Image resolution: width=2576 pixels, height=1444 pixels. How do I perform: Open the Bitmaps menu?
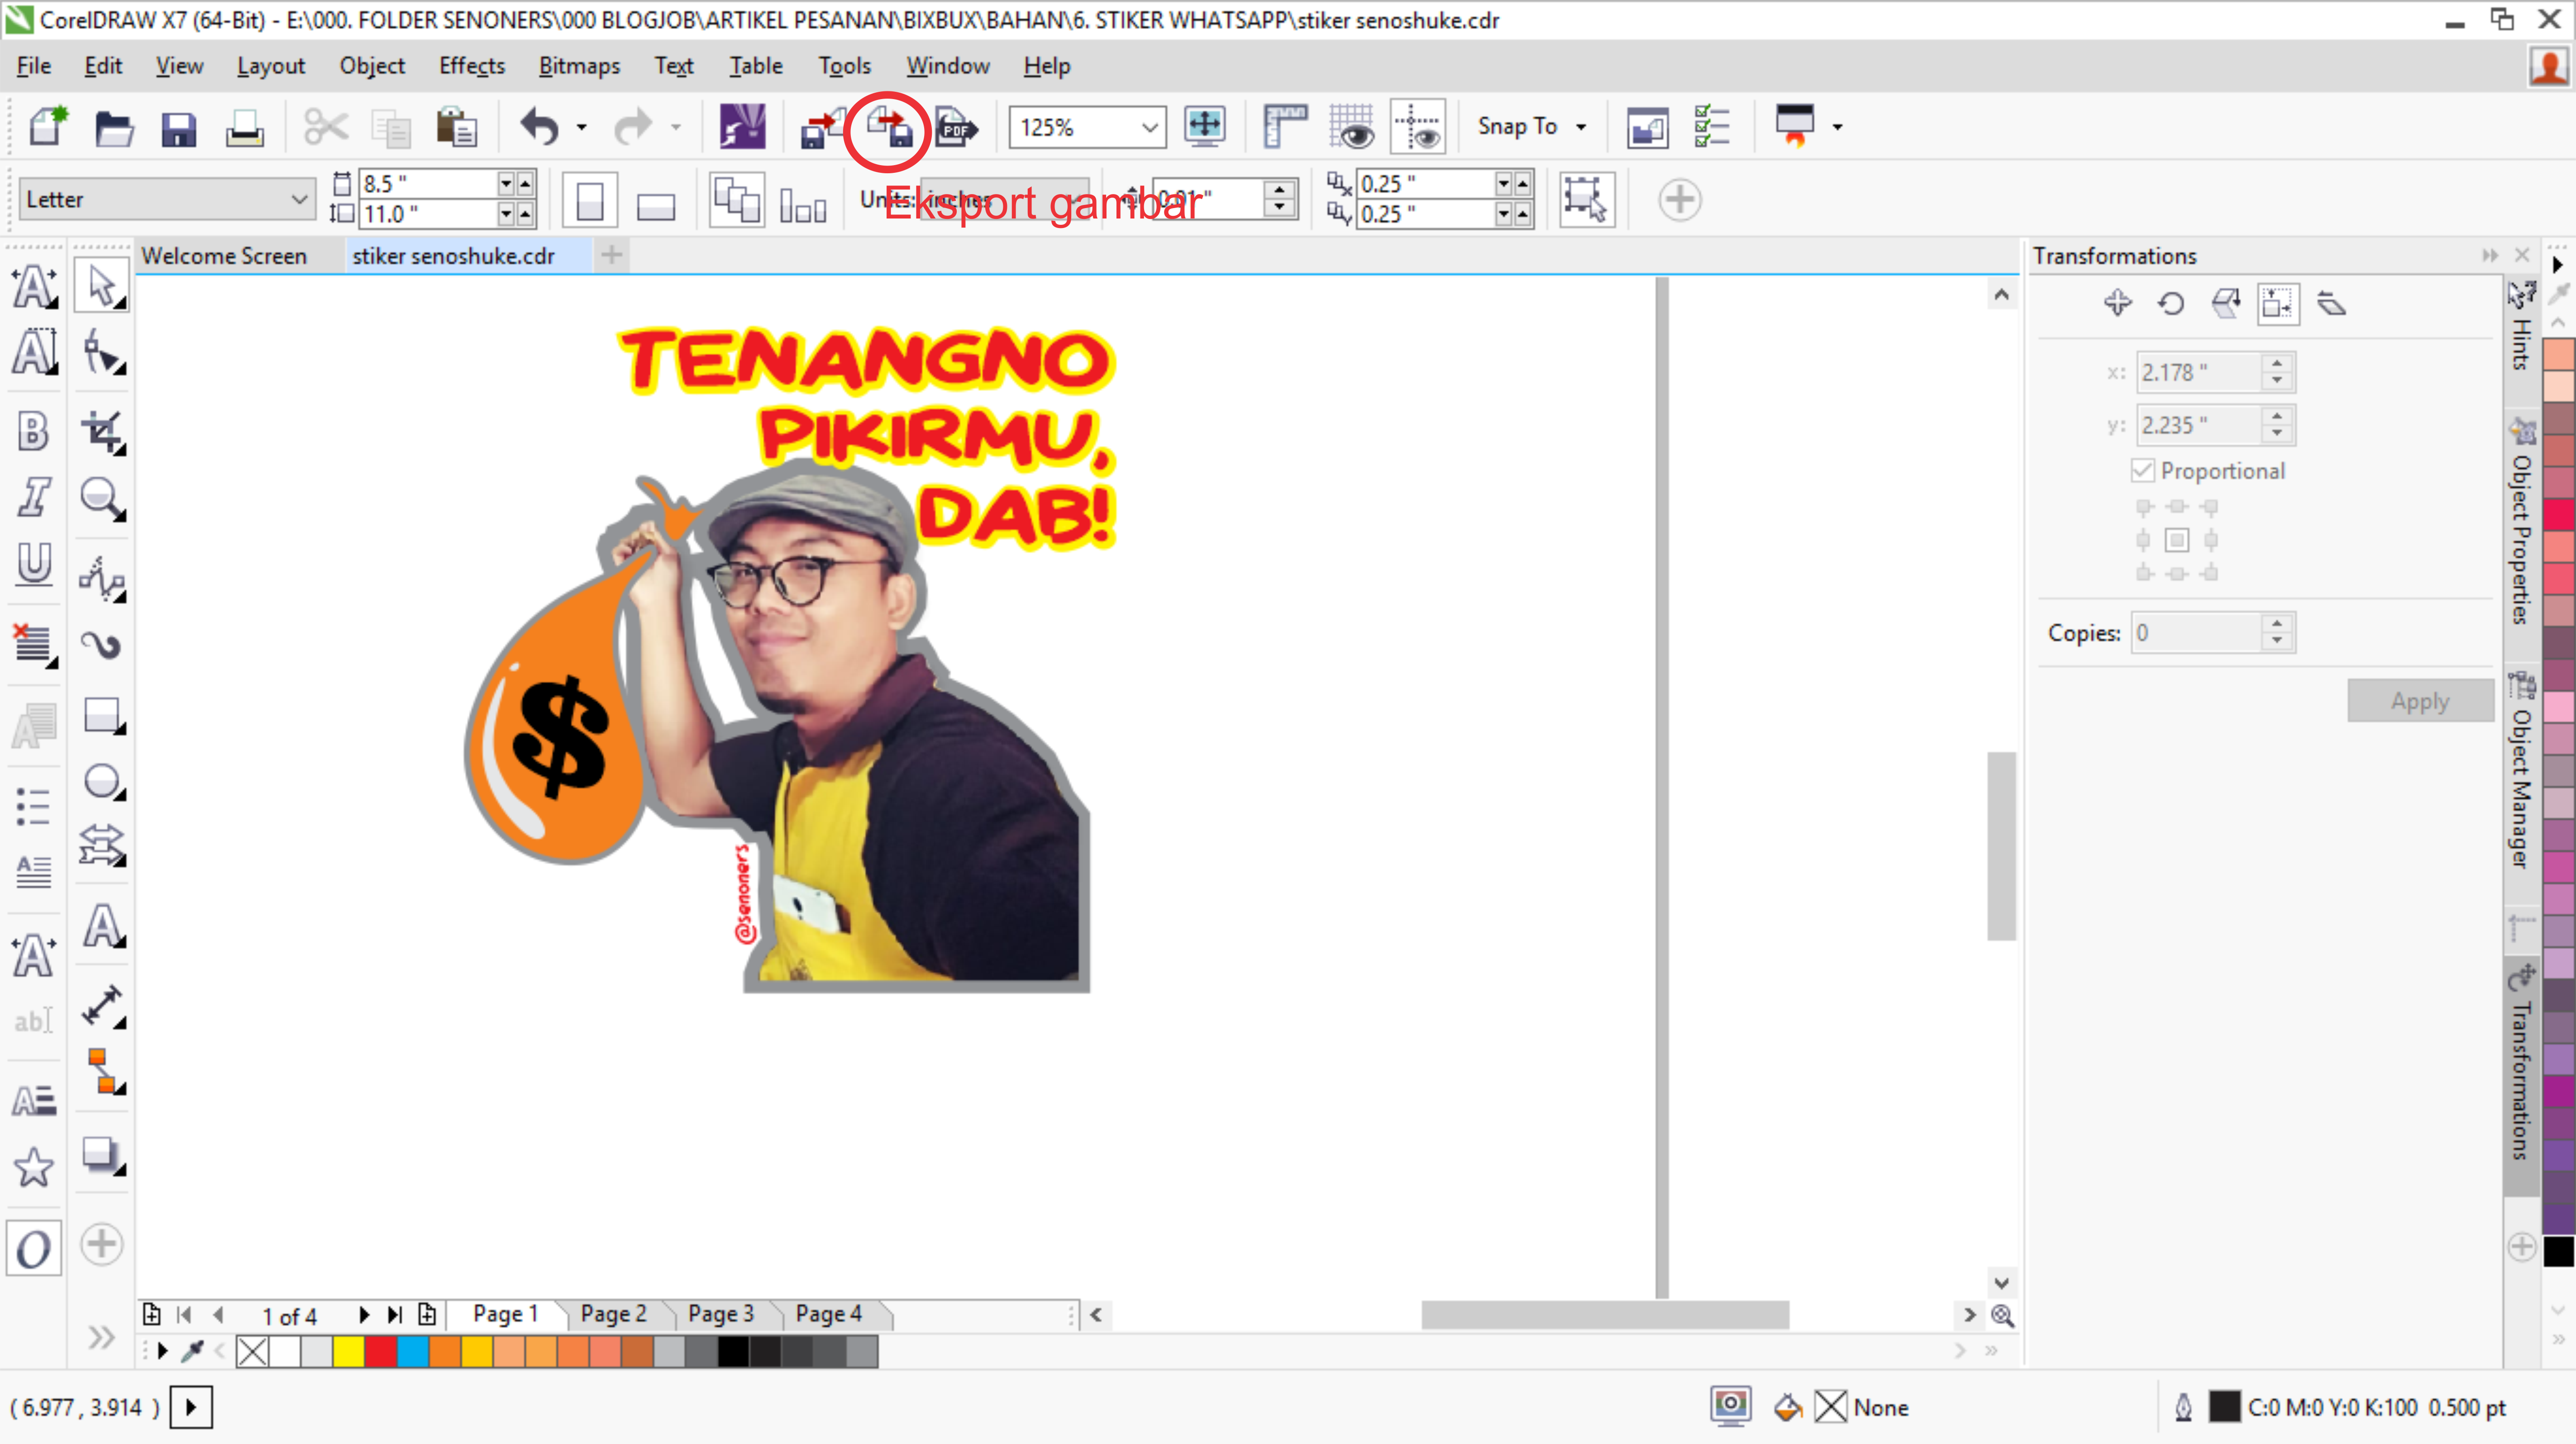coord(579,65)
